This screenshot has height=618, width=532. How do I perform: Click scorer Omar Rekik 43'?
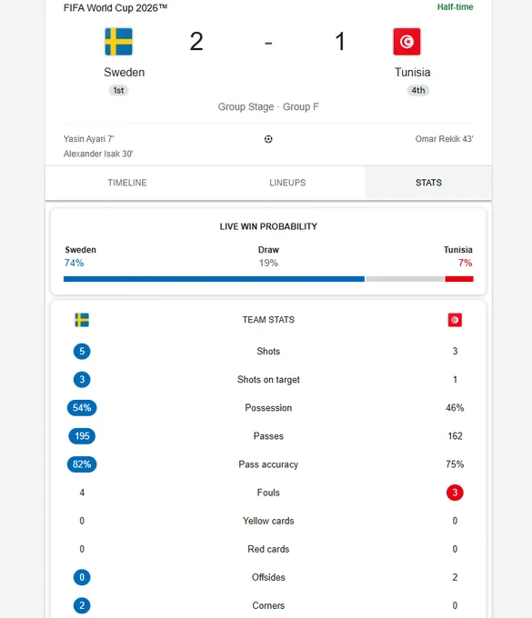(444, 139)
